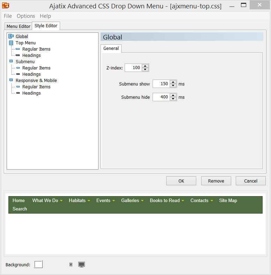The image size is (271, 275).
Task: Select Headings under Top Menu
Action: [x=31, y=55]
